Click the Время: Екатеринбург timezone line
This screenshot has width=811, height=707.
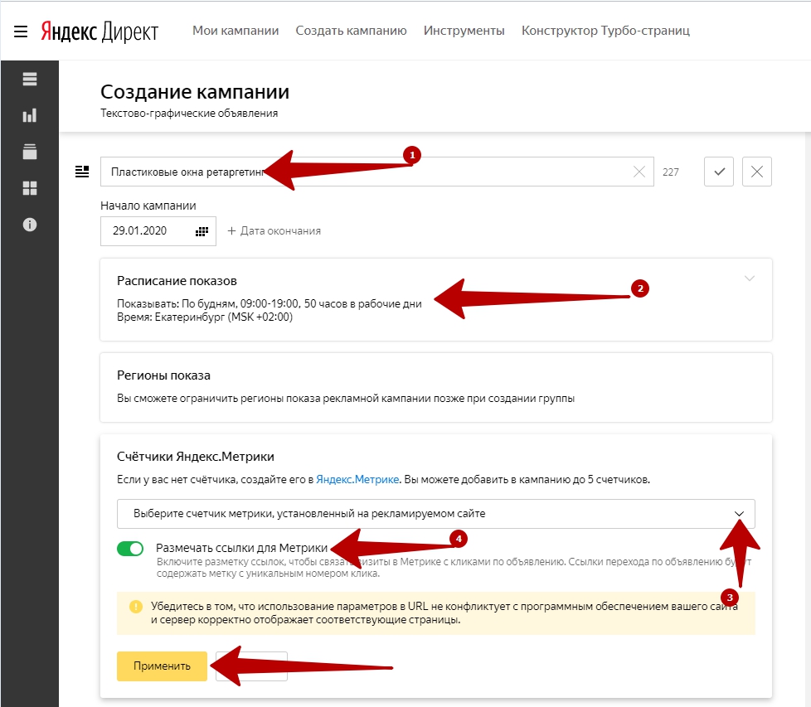(x=205, y=317)
